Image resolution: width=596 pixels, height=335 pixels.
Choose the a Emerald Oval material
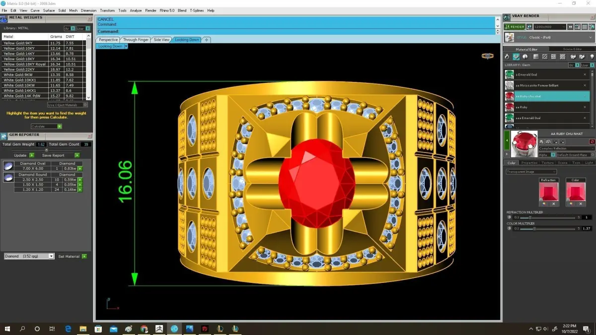(547, 74)
